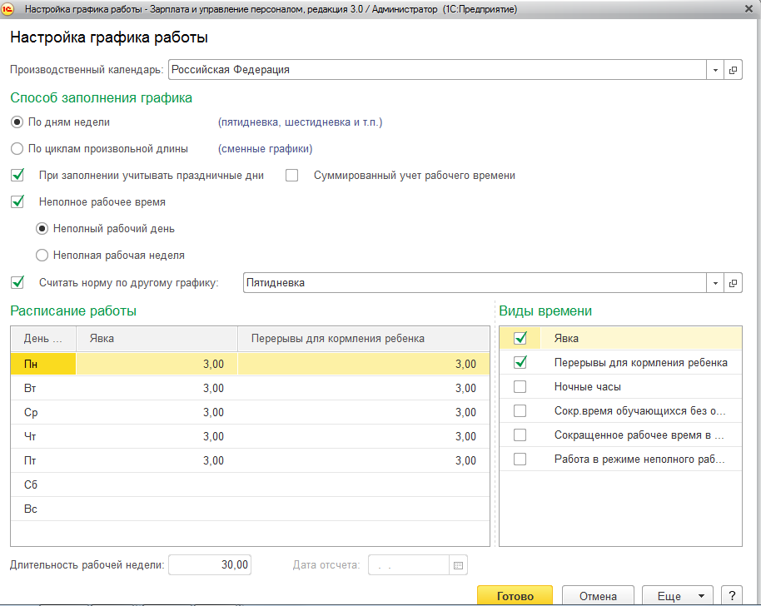
Task: Choose the Неполная рабочая неделя option
Action: (x=42, y=256)
